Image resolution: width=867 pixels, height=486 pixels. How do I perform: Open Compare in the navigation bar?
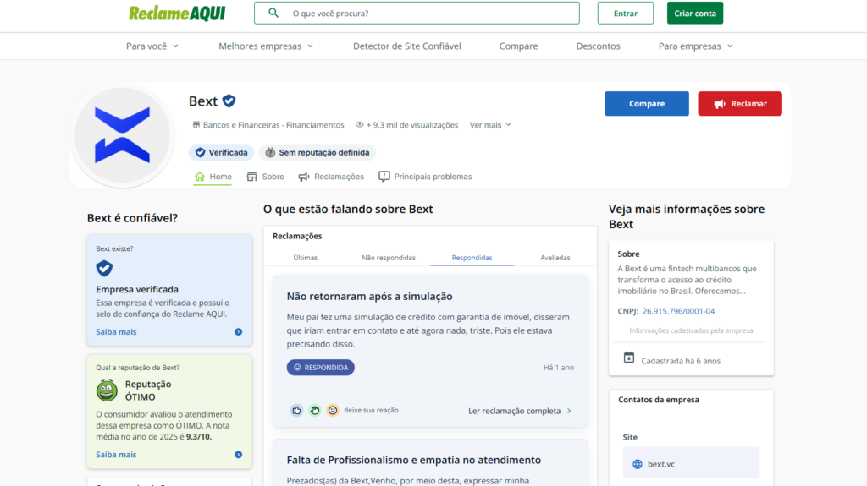pos(519,46)
